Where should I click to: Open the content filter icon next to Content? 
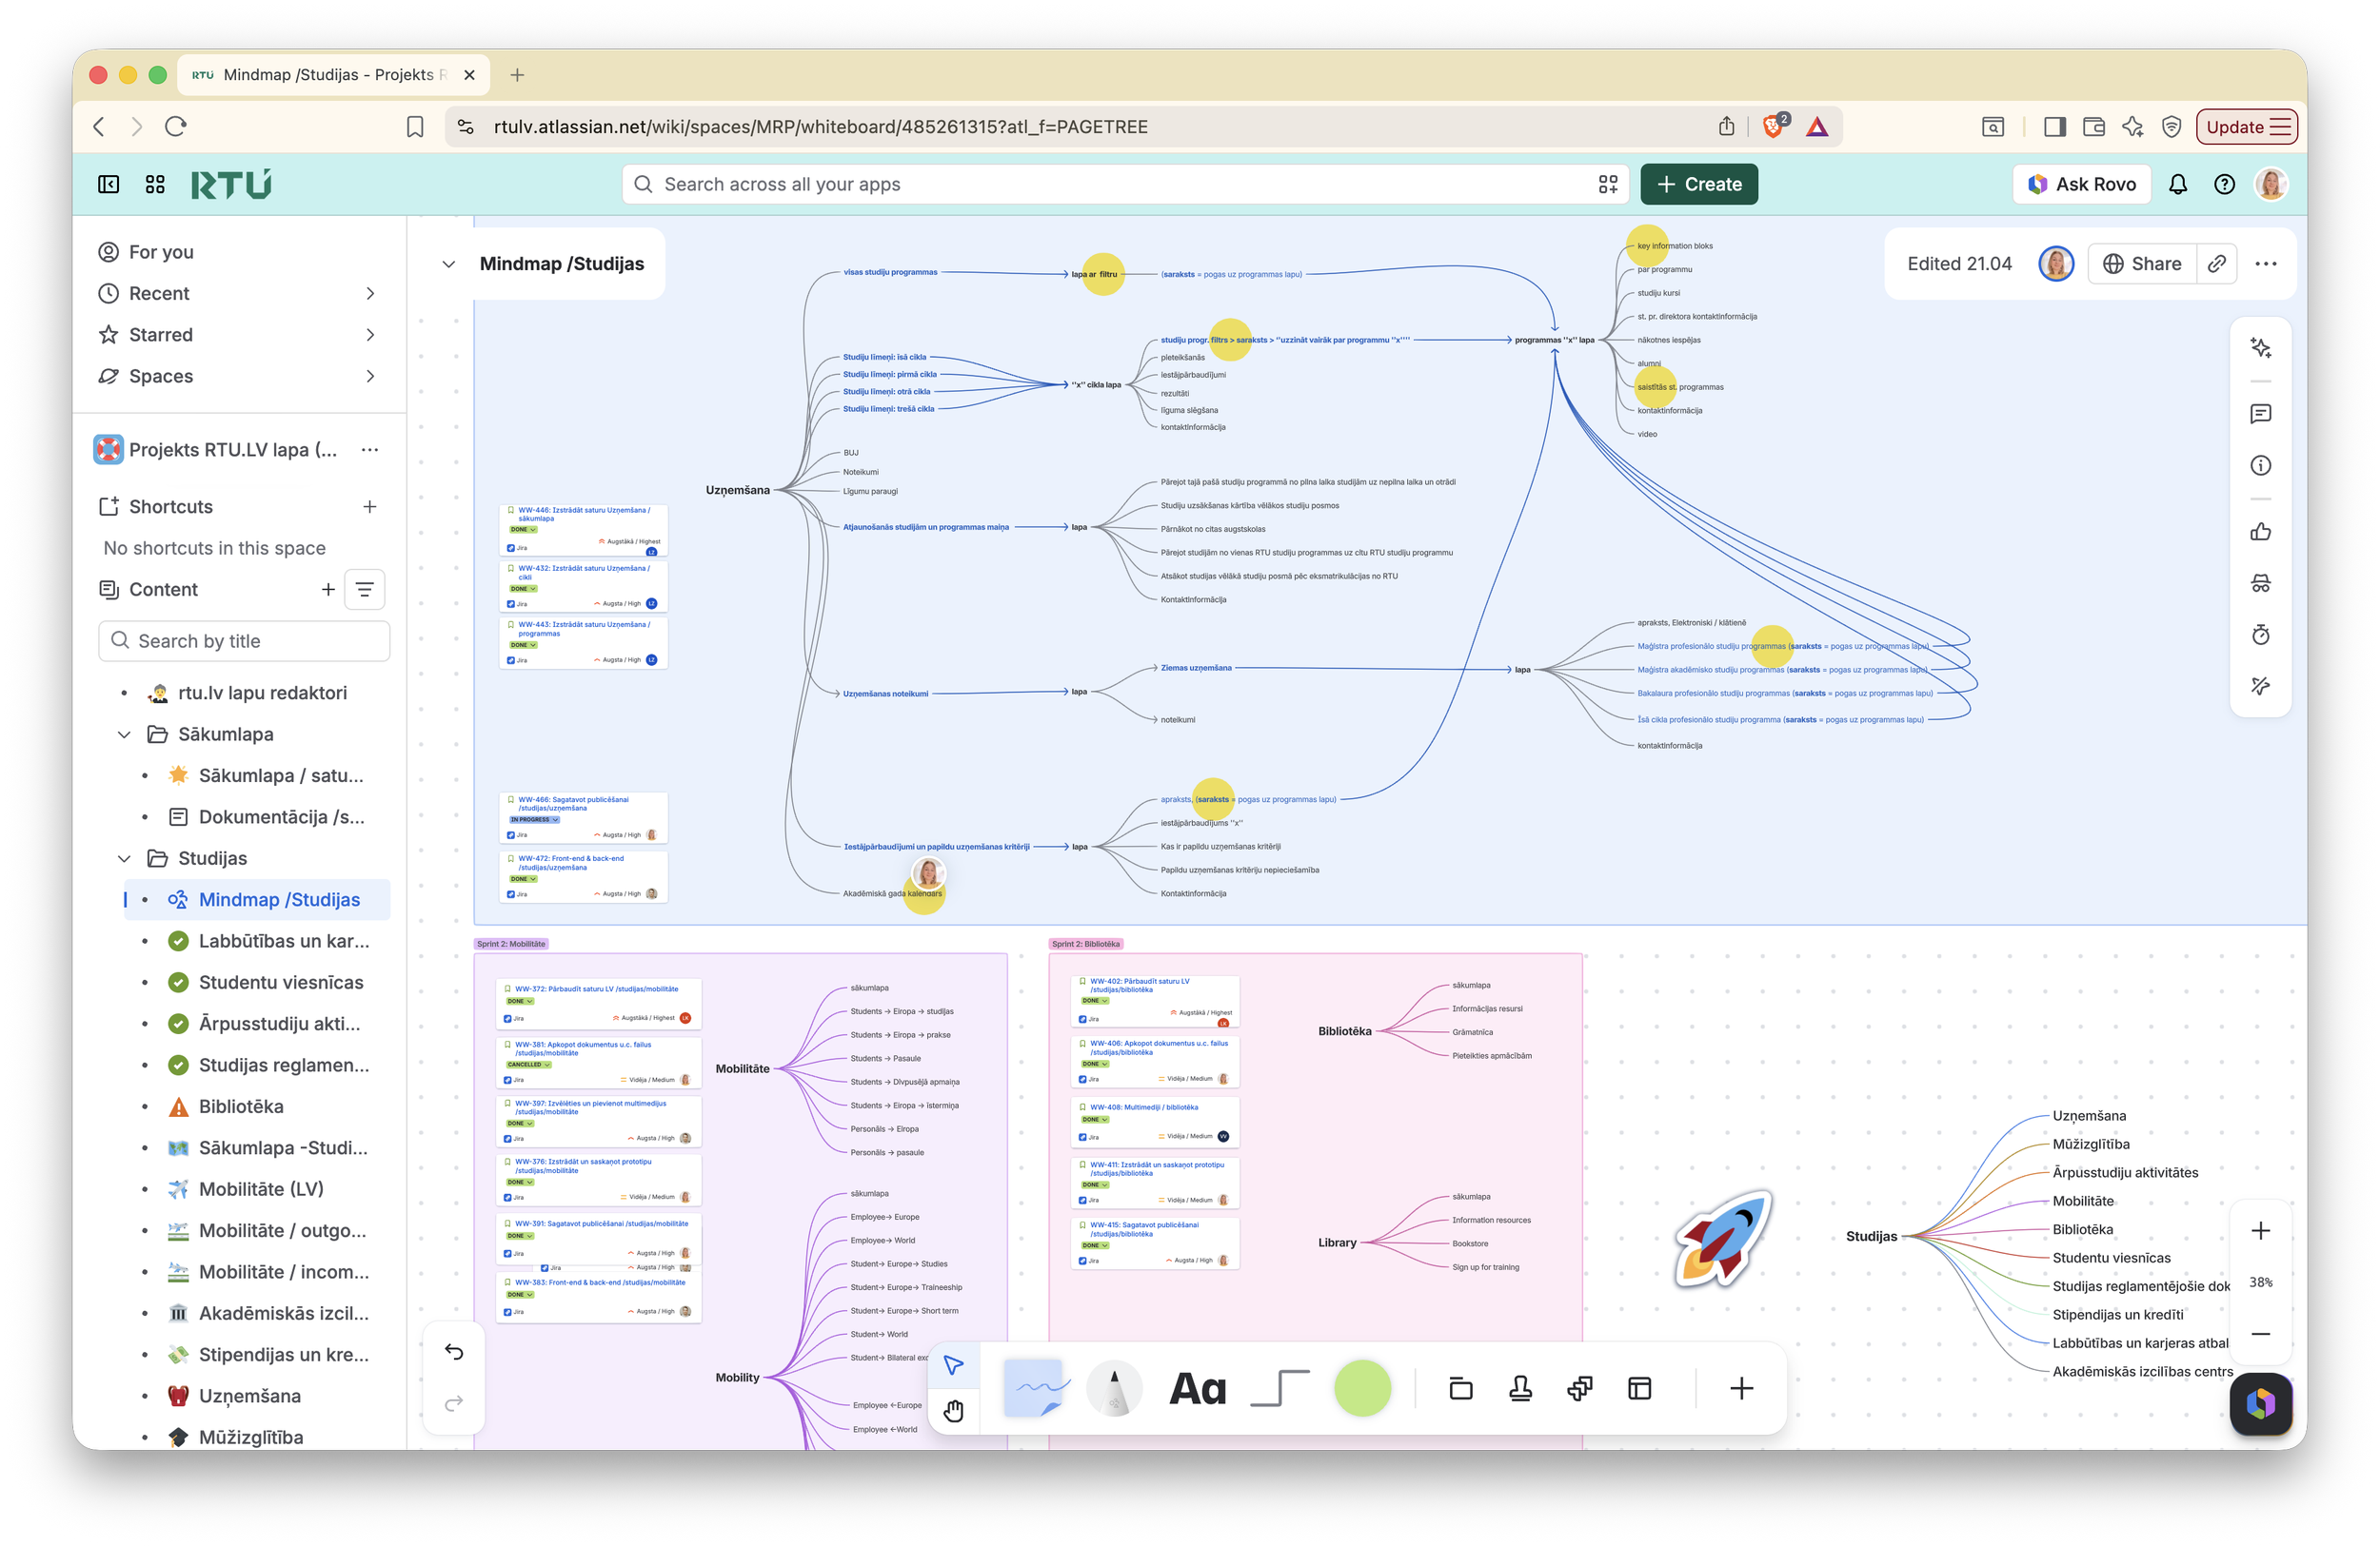[364, 590]
